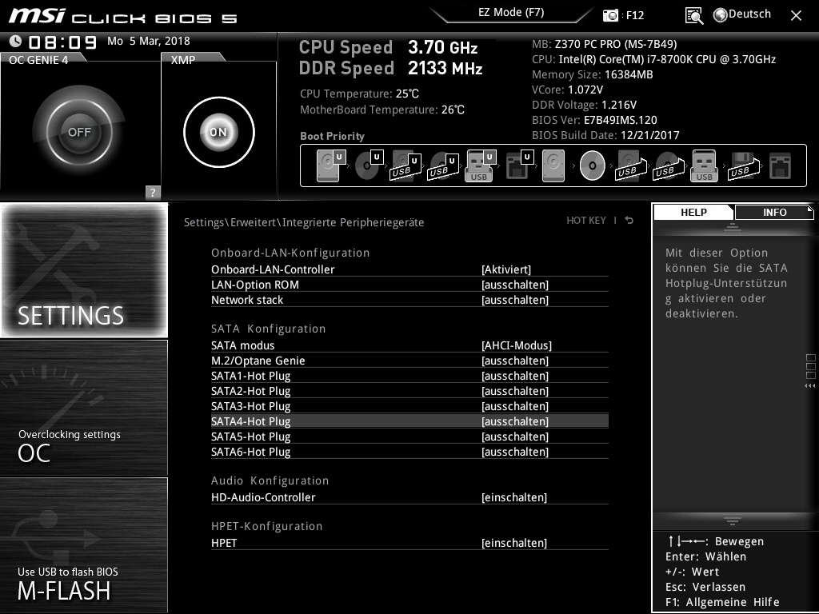The image size is (819, 614).
Task: Click the breadcrumb Settings\Erweitert\Integrierte Peripheriegeräte
Action: 304,222
